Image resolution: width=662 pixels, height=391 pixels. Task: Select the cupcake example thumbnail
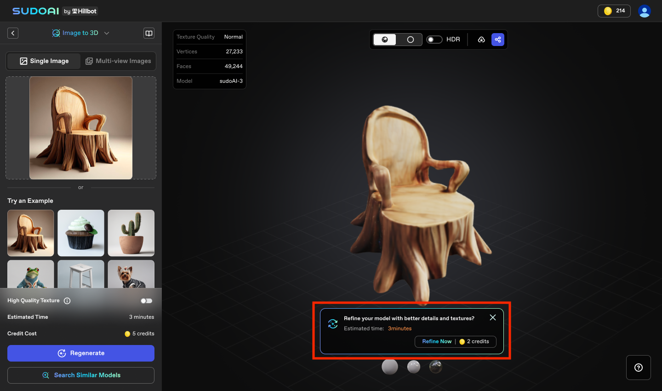click(x=81, y=233)
